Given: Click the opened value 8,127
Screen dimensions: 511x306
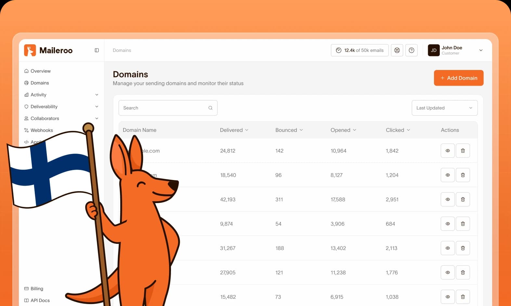Looking at the screenshot, I should pyautogui.click(x=336, y=175).
